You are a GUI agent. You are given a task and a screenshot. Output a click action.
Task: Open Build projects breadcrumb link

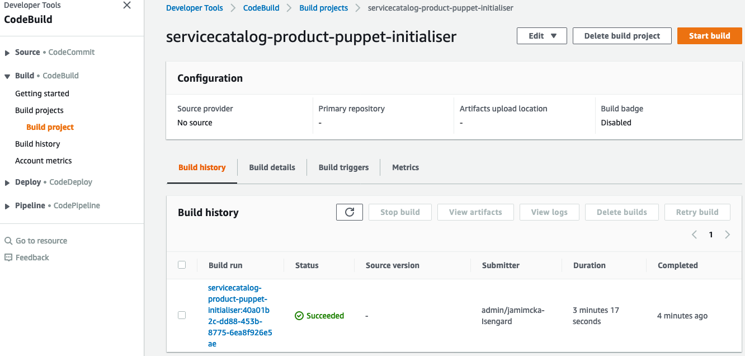tap(324, 8)
